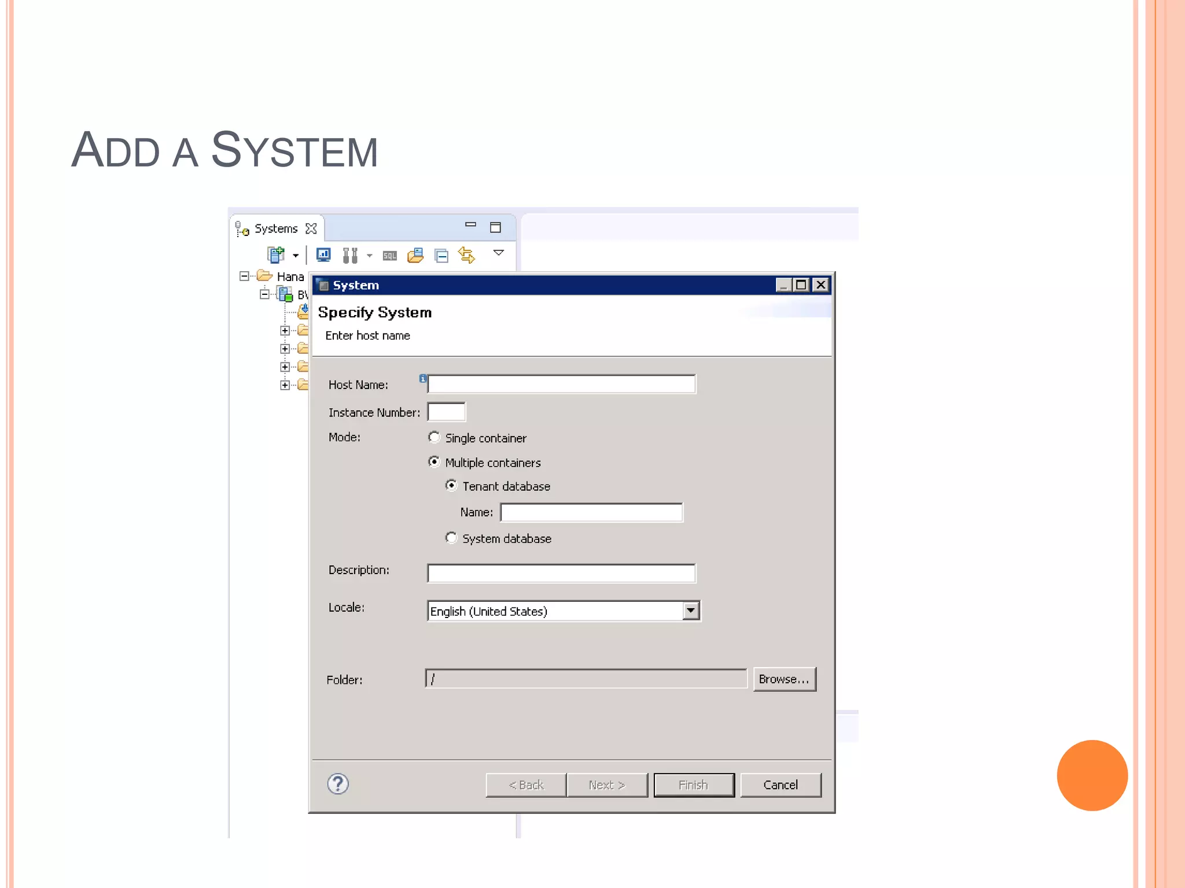The width and height of the screenshot is (1185, 888).
Task: Click the Folder path field
Action: [x=586, y=679]
